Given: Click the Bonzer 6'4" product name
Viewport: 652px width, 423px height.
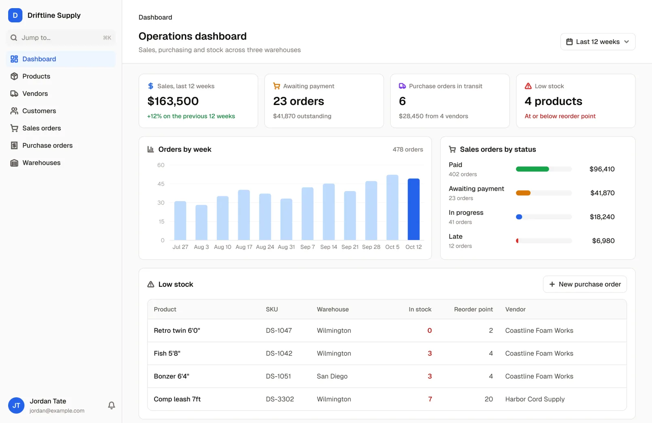Looking at the screenshot, I should pos(172,376).
